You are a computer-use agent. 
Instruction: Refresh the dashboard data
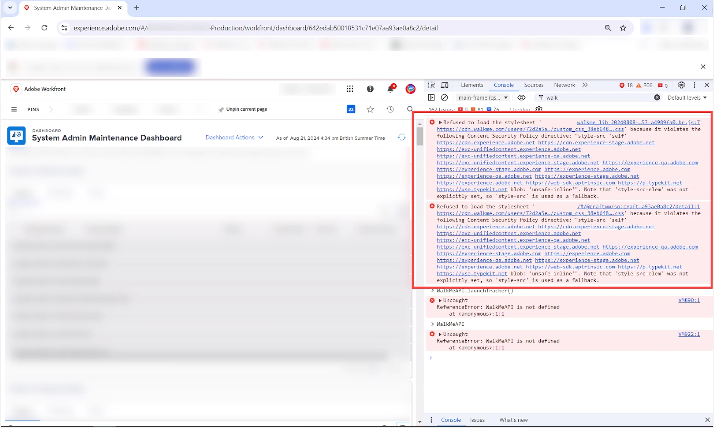click(402, 137)
